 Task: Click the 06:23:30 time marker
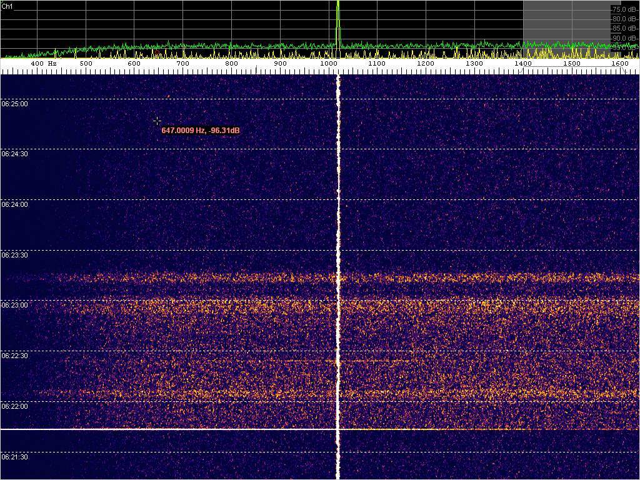click(14, 255)
